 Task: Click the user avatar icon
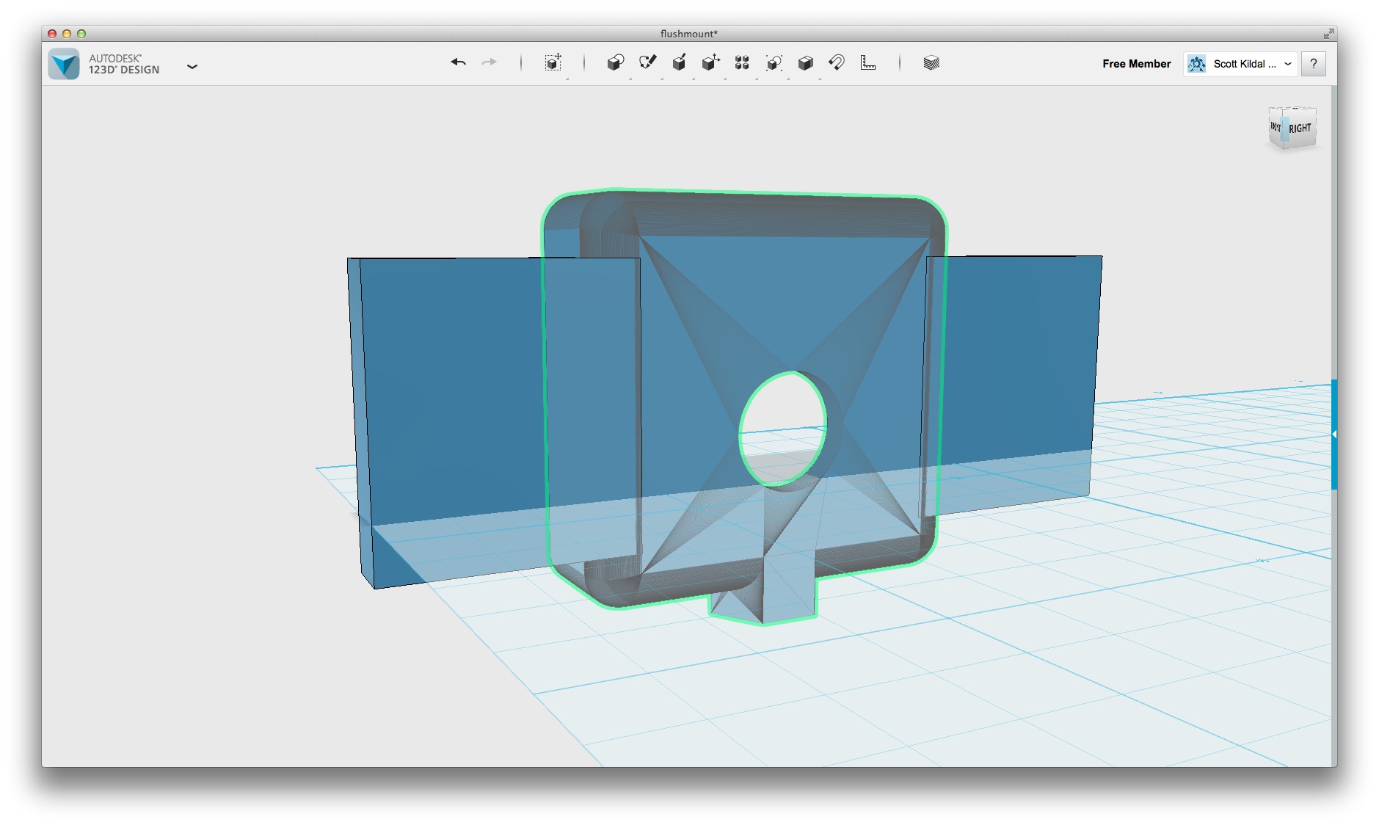coord(1196,64)
